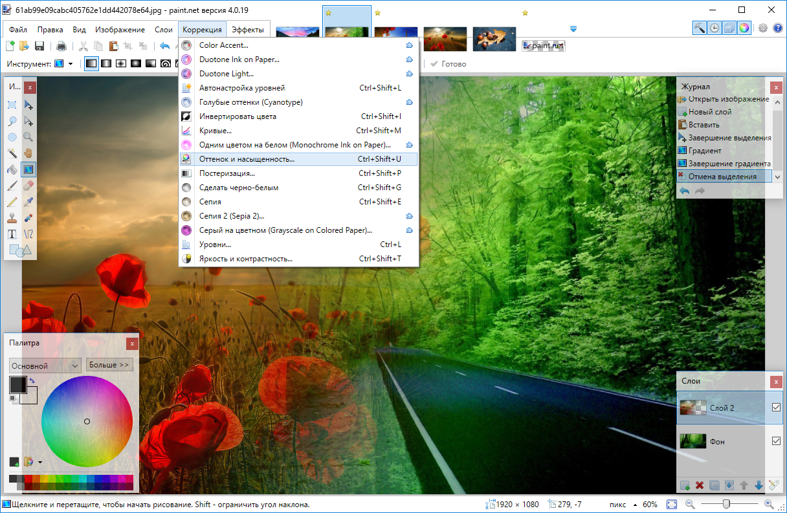Click the Больше >> button
The image size is (787, 513).
[110, 365]
